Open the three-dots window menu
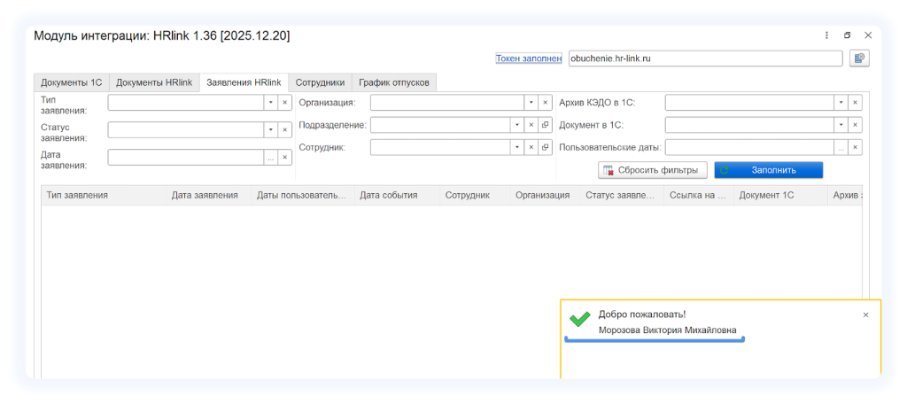The height and width of the screenshot is (404, 907). click(826, 35)
